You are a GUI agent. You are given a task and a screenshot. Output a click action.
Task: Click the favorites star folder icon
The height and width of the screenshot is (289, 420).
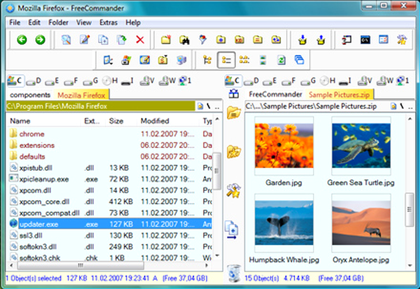(234, 152)
